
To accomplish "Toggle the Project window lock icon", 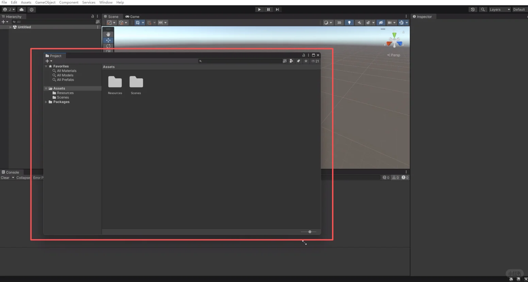I will point(304,55).
